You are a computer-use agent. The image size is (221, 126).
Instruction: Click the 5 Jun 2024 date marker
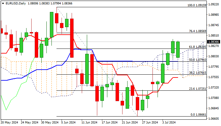point(69,123)
